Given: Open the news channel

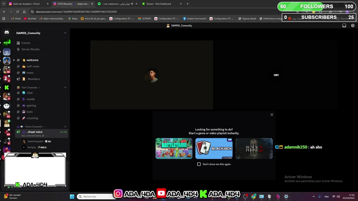Looking at the screenshot, I should point(41,73).
